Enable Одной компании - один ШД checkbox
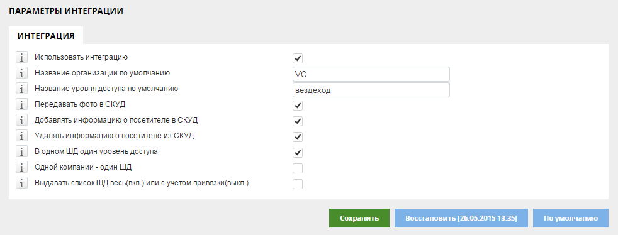This screenshot has height=235, width=618. [x=298, y=168]
